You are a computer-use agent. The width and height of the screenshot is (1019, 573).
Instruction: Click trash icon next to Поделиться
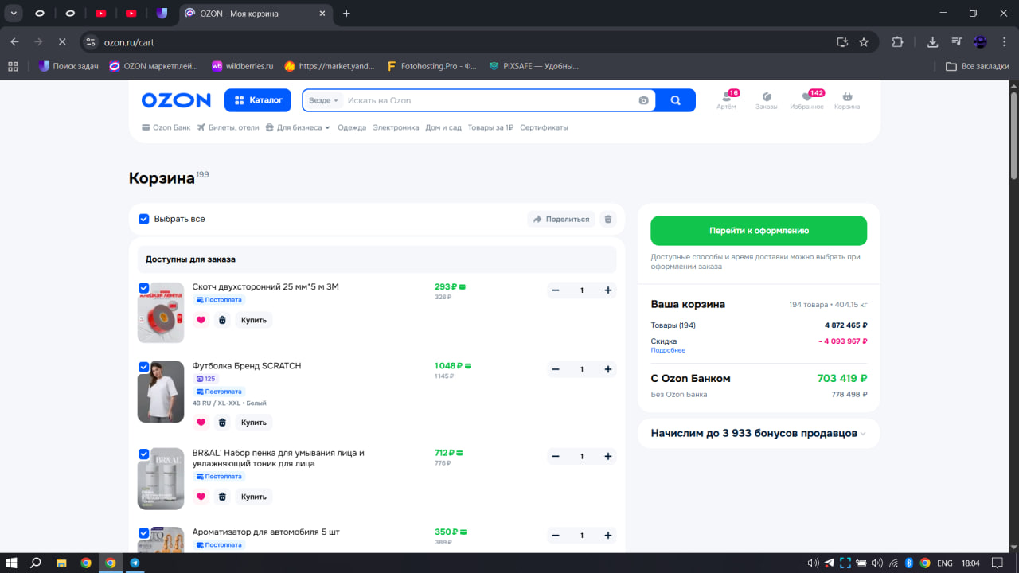[608, 219]
